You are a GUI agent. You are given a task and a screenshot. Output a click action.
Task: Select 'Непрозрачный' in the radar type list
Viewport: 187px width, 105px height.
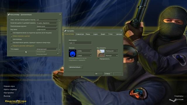click(47, 54)
